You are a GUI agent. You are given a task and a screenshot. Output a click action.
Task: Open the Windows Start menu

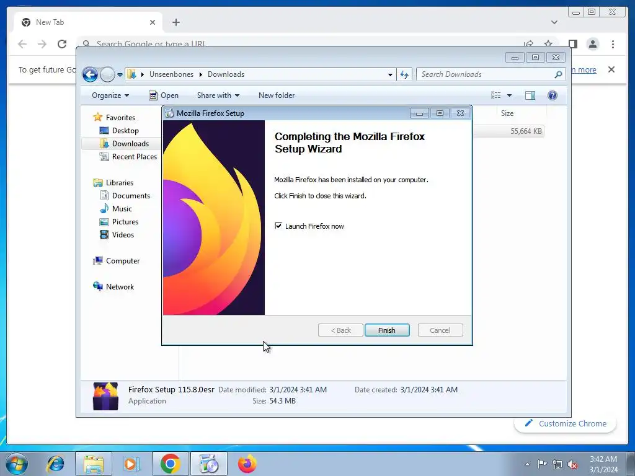click(17, 464)
